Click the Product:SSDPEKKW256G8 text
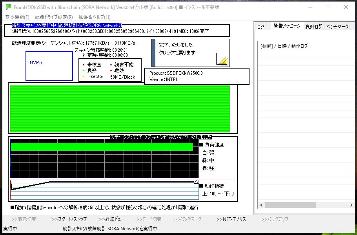Viewport: 357px width, 235px height. (x=176, y=73)
